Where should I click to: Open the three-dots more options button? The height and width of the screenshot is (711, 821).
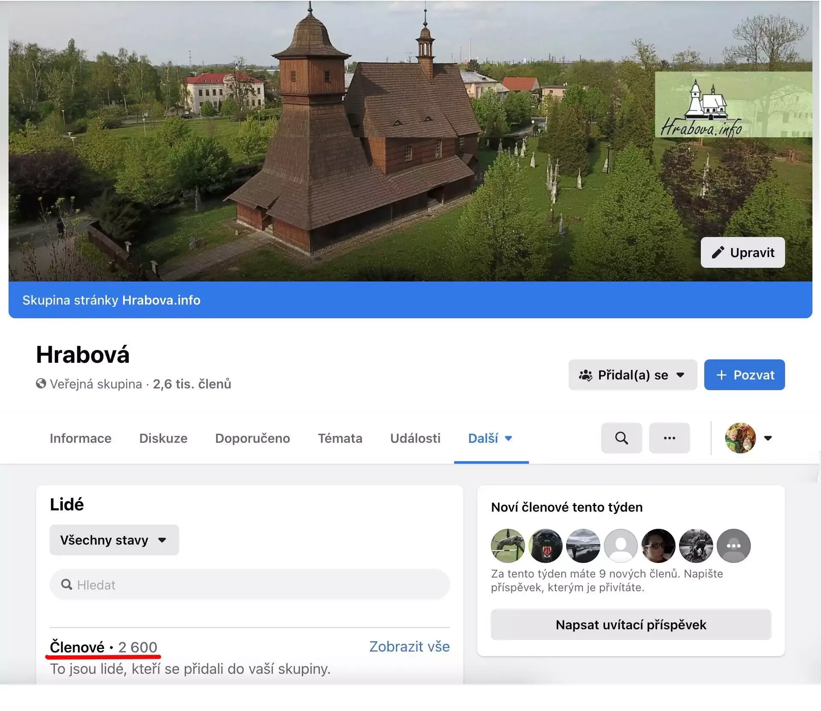click(x=669, y=438)
